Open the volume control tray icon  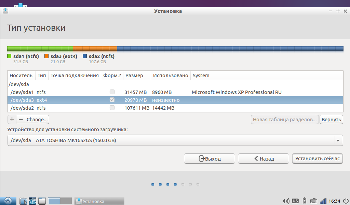click(286, 201)
